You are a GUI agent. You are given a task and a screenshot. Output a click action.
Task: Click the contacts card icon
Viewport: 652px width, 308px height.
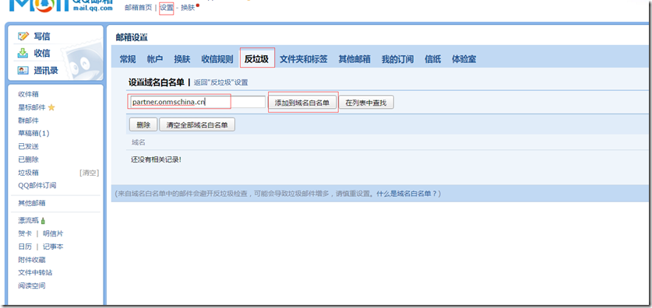(23, 71)
